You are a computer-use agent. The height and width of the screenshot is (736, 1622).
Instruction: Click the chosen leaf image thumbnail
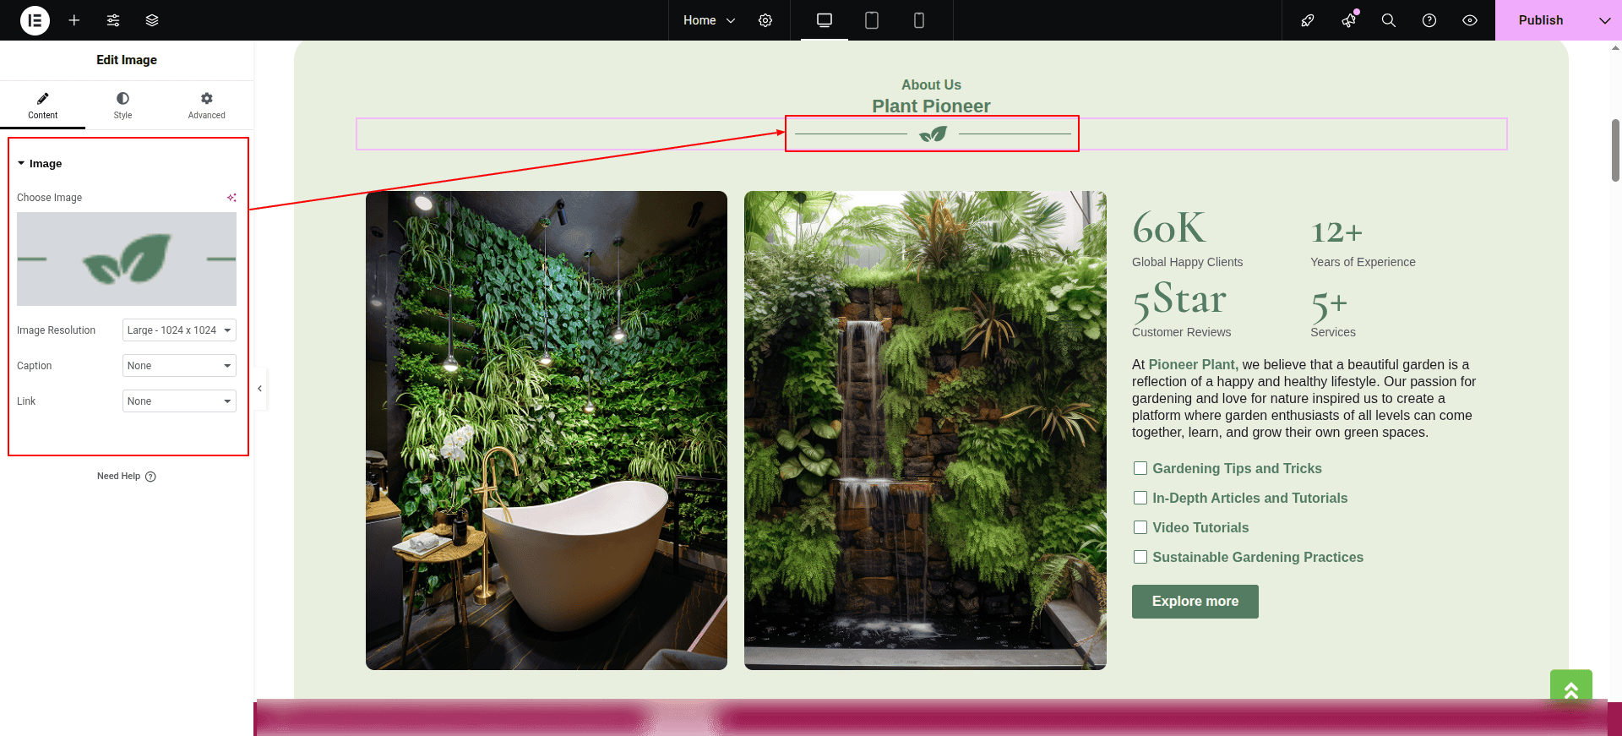(x=127, y=259)
